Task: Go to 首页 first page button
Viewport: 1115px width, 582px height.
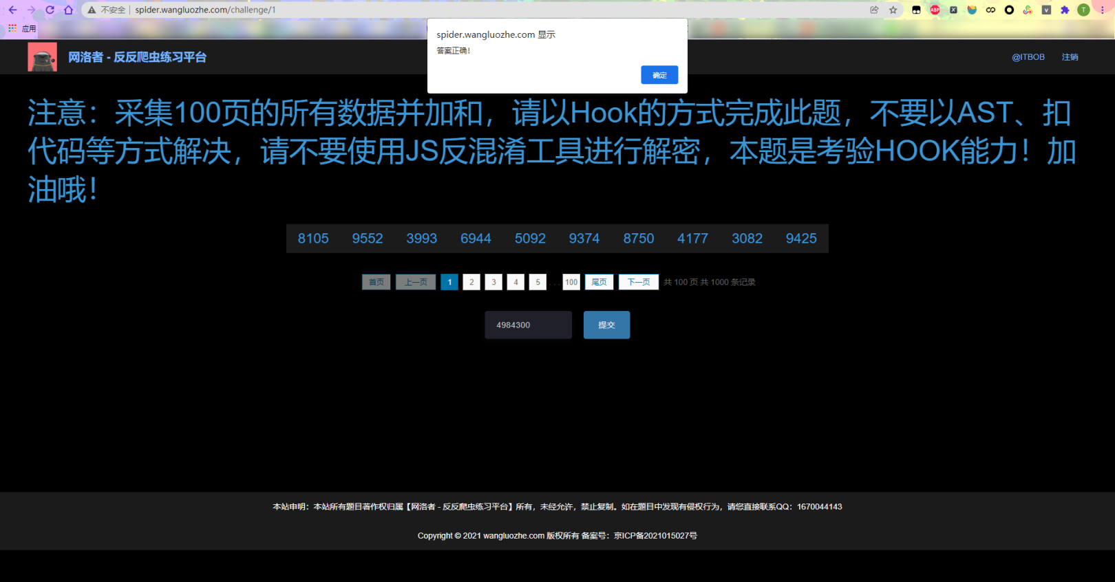Action: 376,282
